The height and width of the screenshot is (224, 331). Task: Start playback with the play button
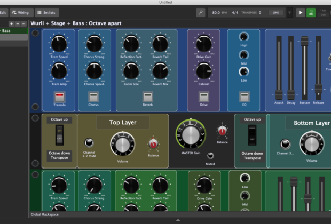[x=301, y=13]
